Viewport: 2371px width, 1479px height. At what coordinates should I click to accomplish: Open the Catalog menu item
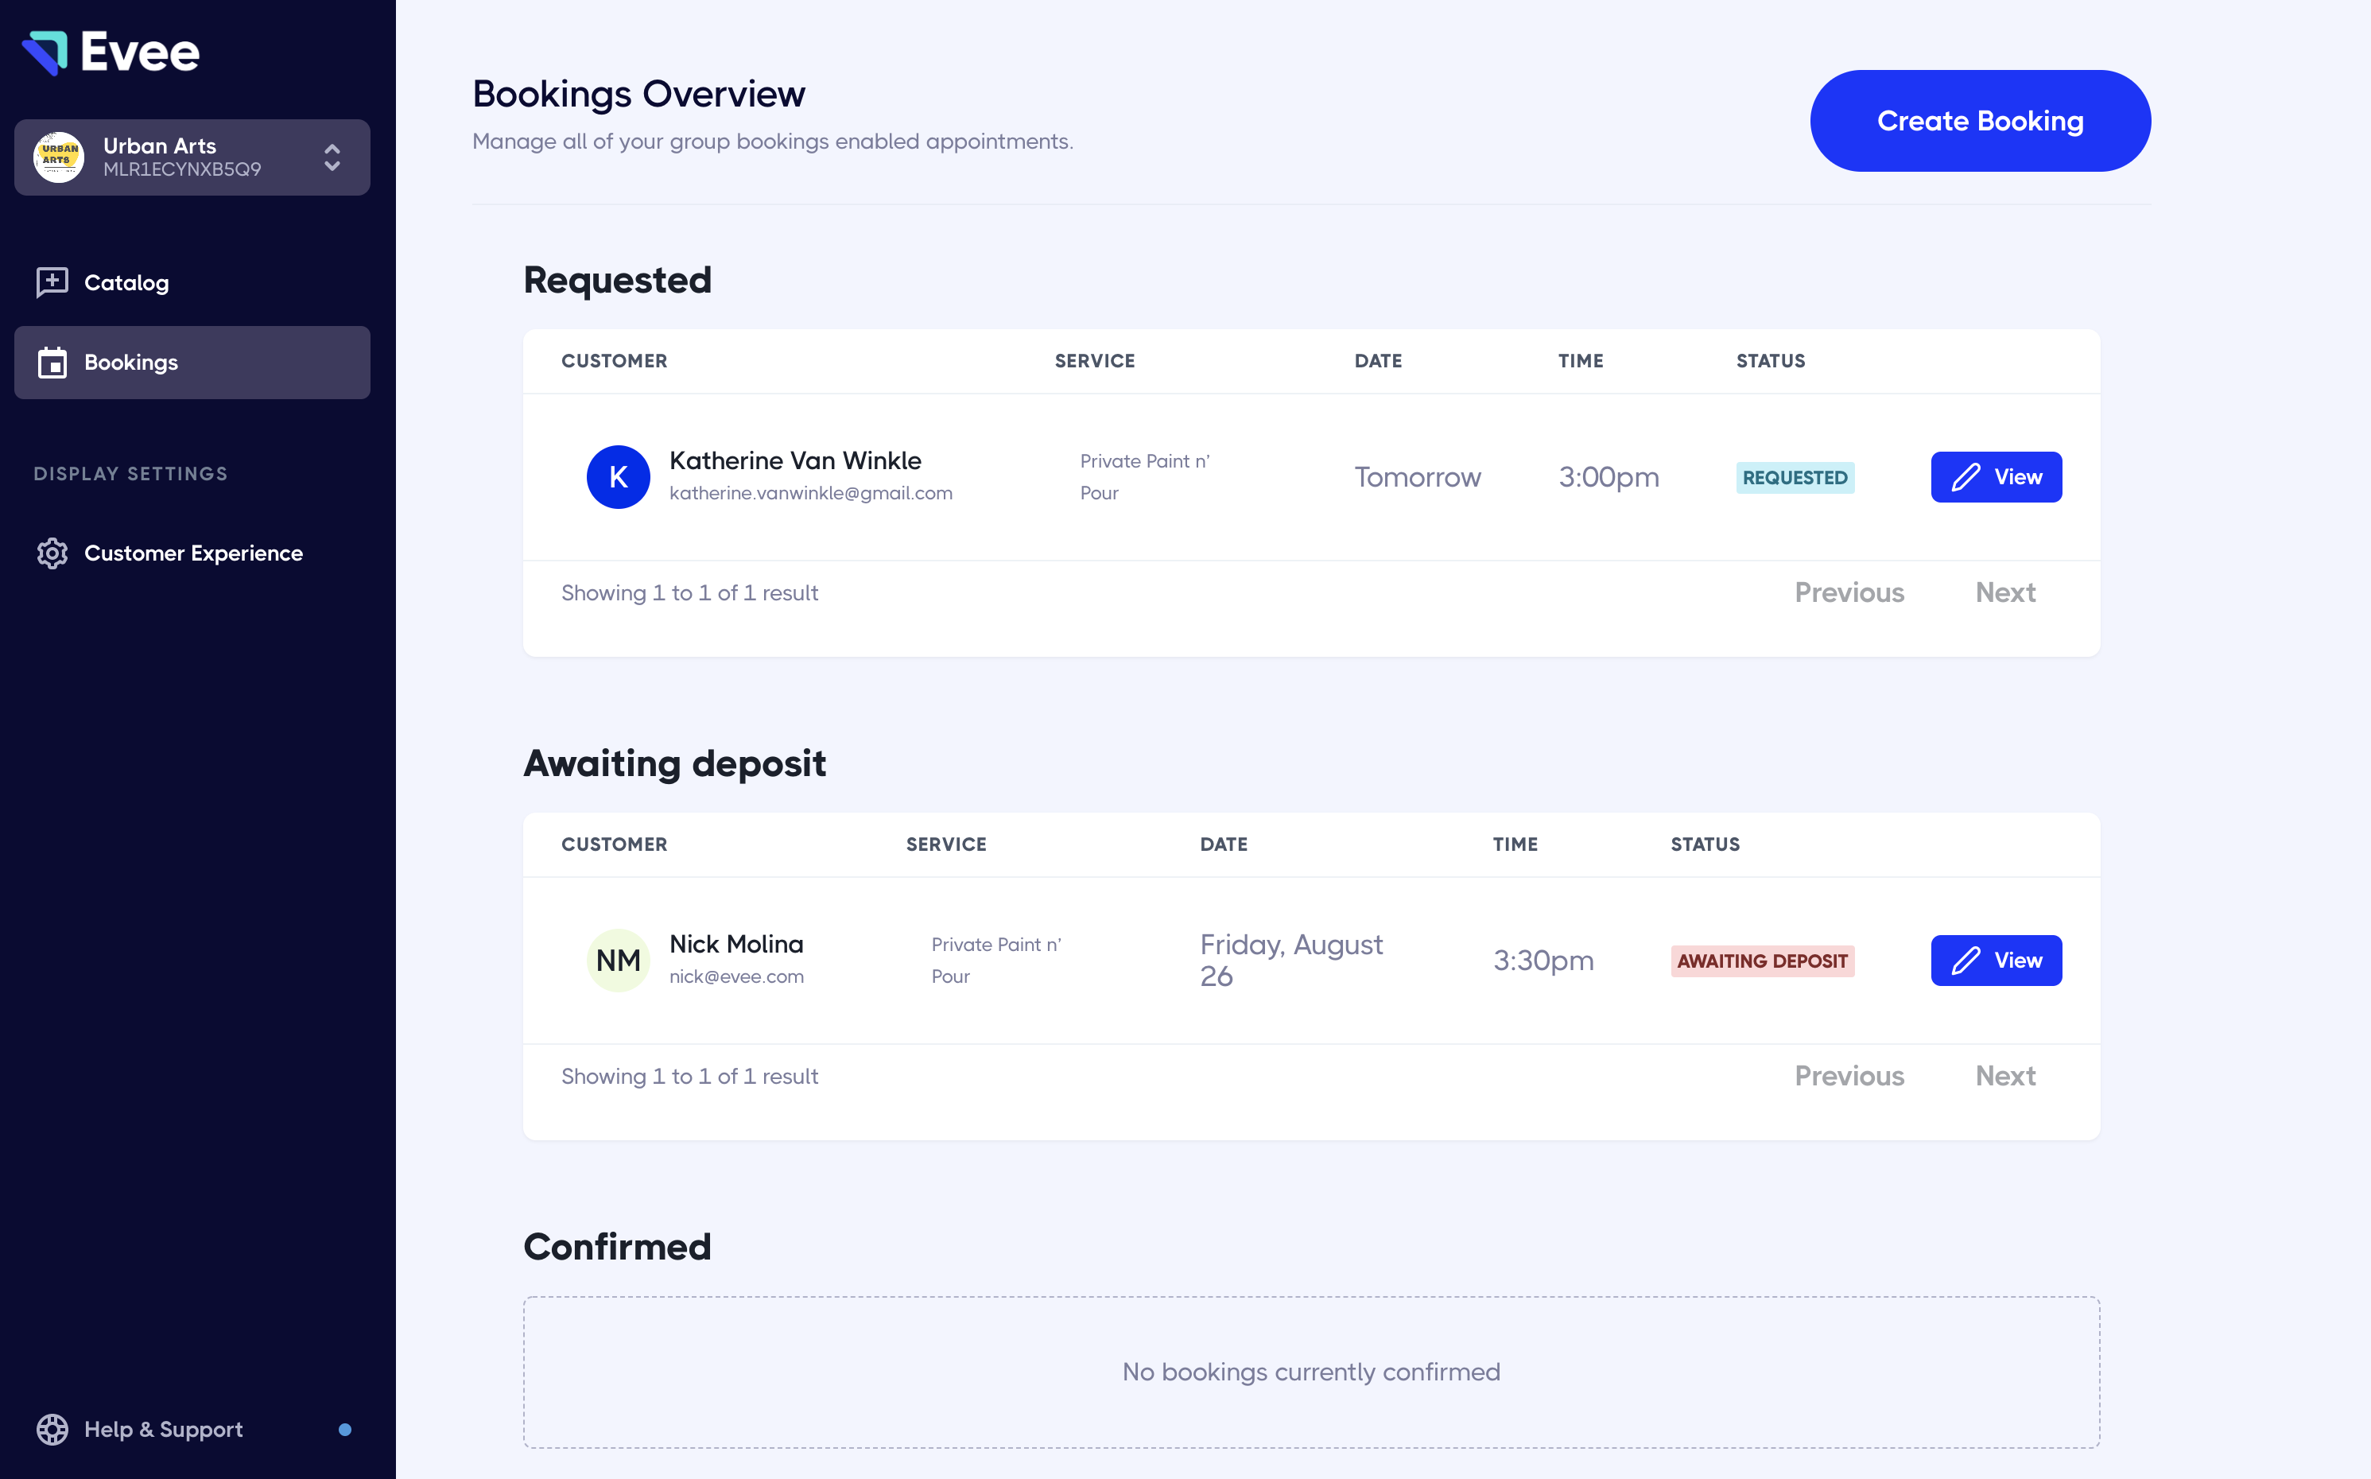point(126,283)
